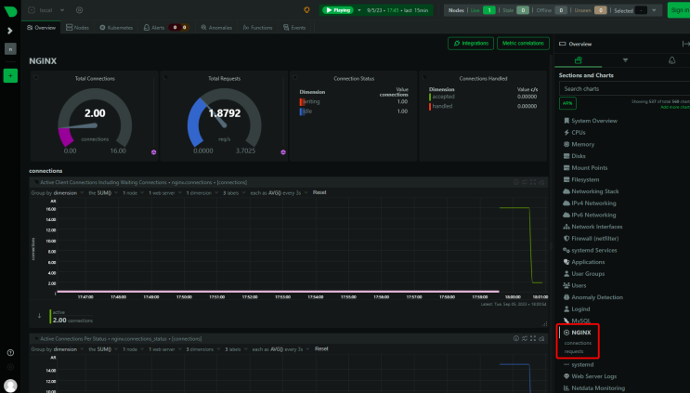Viewport: 690px width, 393px height.
Task: Reset the first connections chart filters
Action: click(x=319, y=192)
